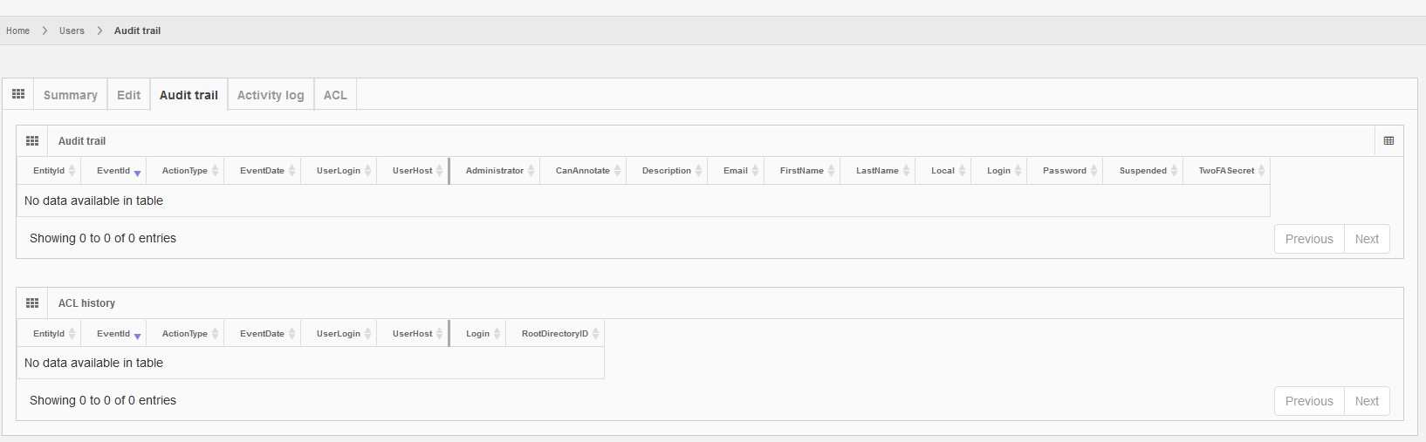1426x442 pixels.
Task: Open the Activity log tab
Action: point(271,95)
